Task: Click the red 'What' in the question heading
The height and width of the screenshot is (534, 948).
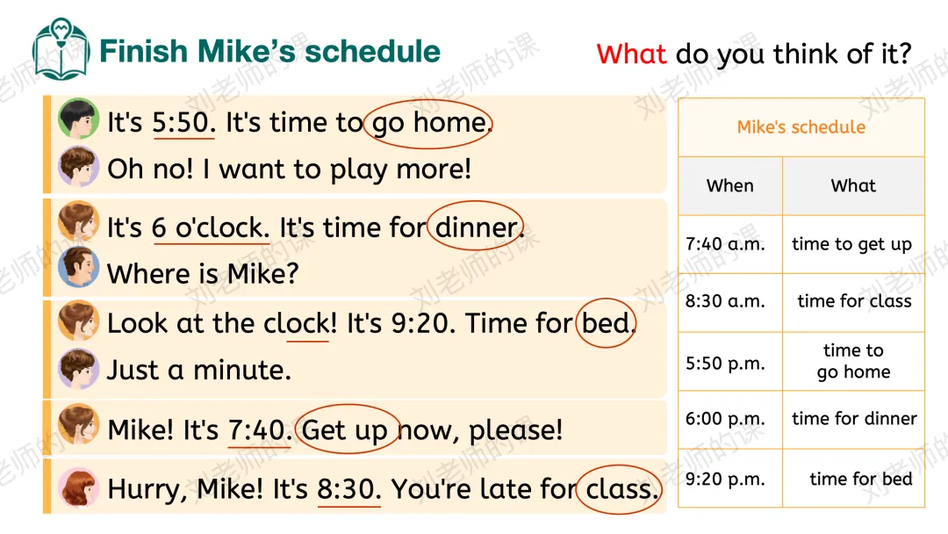Action: (631, 54)
